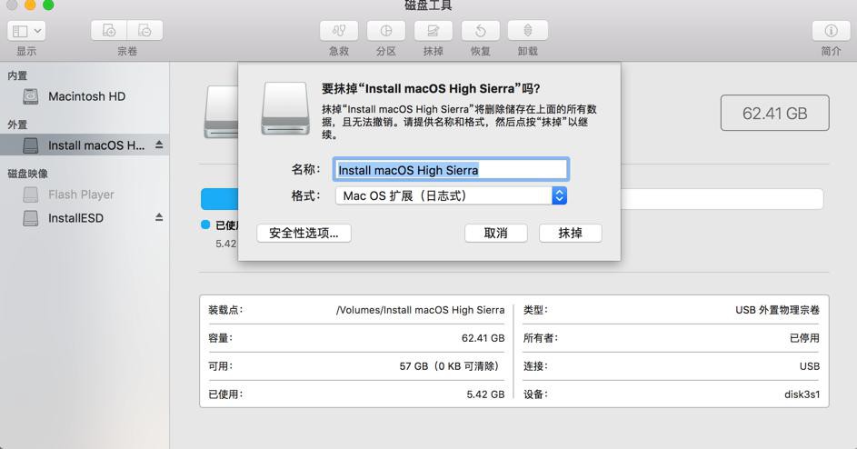Select Macintosh HD in the sidebar
The height and width of the screenshot is (449, 857).
[85, 97]
